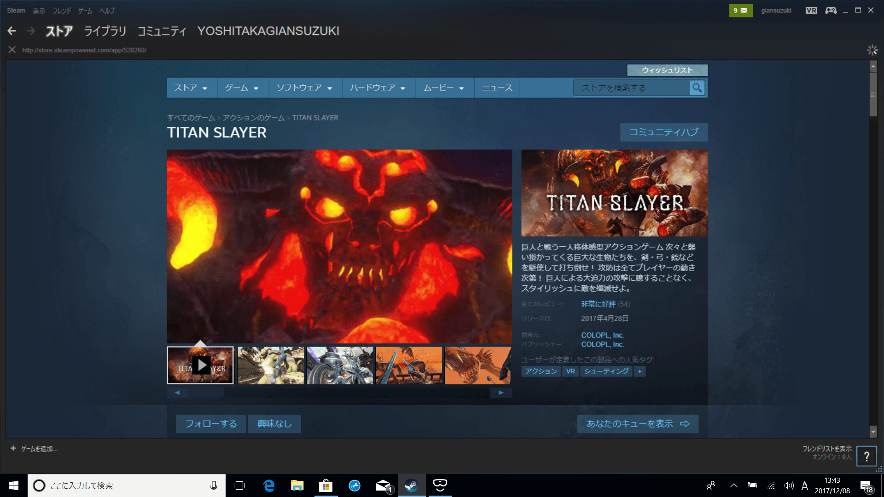Open the controller icon next to VR
Screen dimensions: 884x497
point(831,10)
